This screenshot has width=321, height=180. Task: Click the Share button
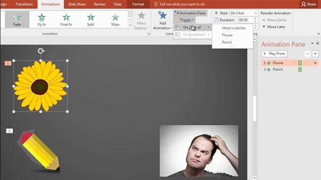click(309, 4)
